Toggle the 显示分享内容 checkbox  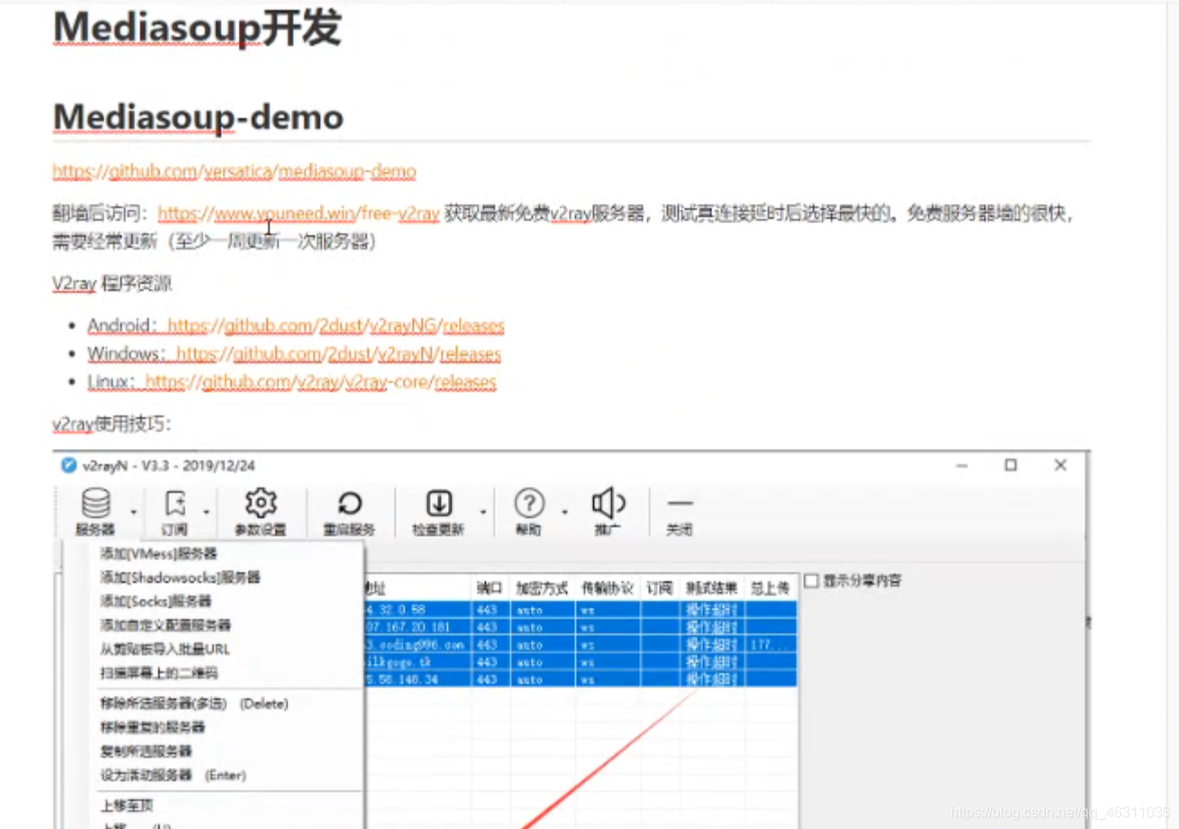pyautogui.click(x=811, y=581)
